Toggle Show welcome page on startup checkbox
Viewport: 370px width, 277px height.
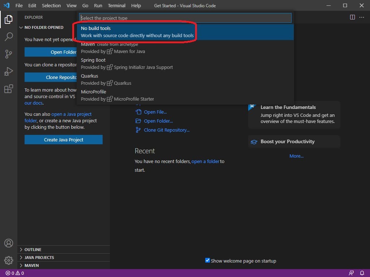tap(207, 260)
